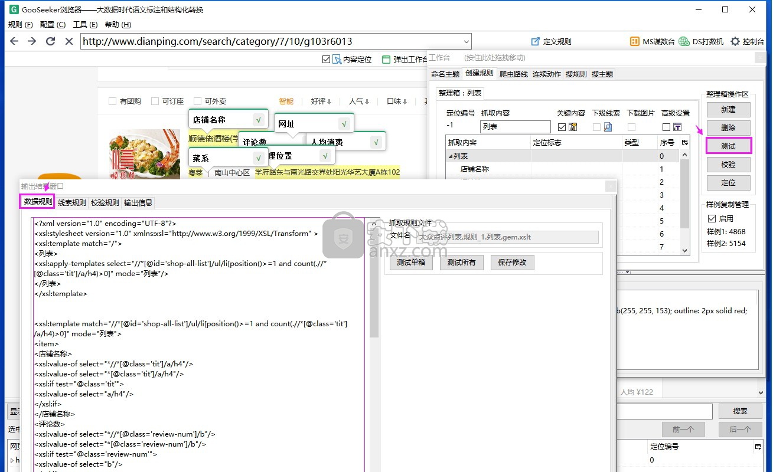The image size is (773, 472).
Task: Click the key icon under 关键内容
Action: tap(572, 127)
